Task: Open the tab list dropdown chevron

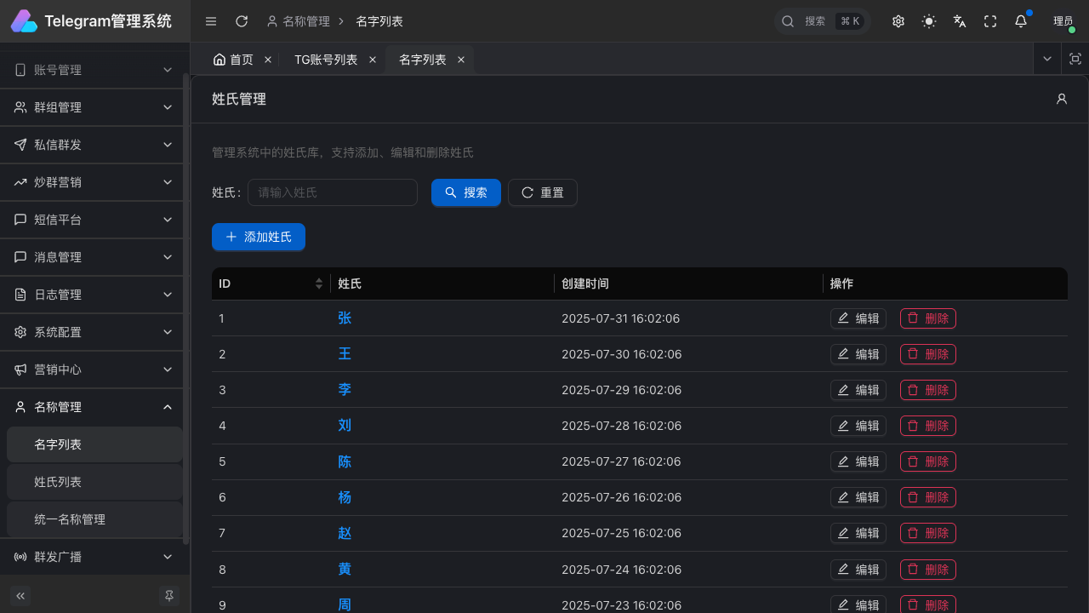Action: pos(1047,59)
